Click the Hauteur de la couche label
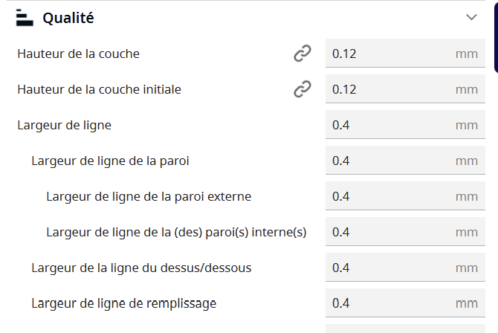 (78, 54)
